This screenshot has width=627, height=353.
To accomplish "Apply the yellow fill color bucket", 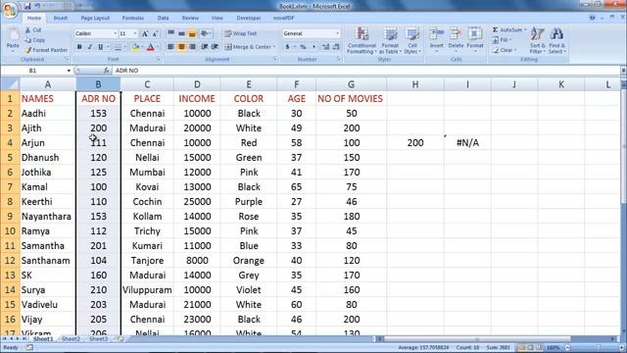I will 135,47.
